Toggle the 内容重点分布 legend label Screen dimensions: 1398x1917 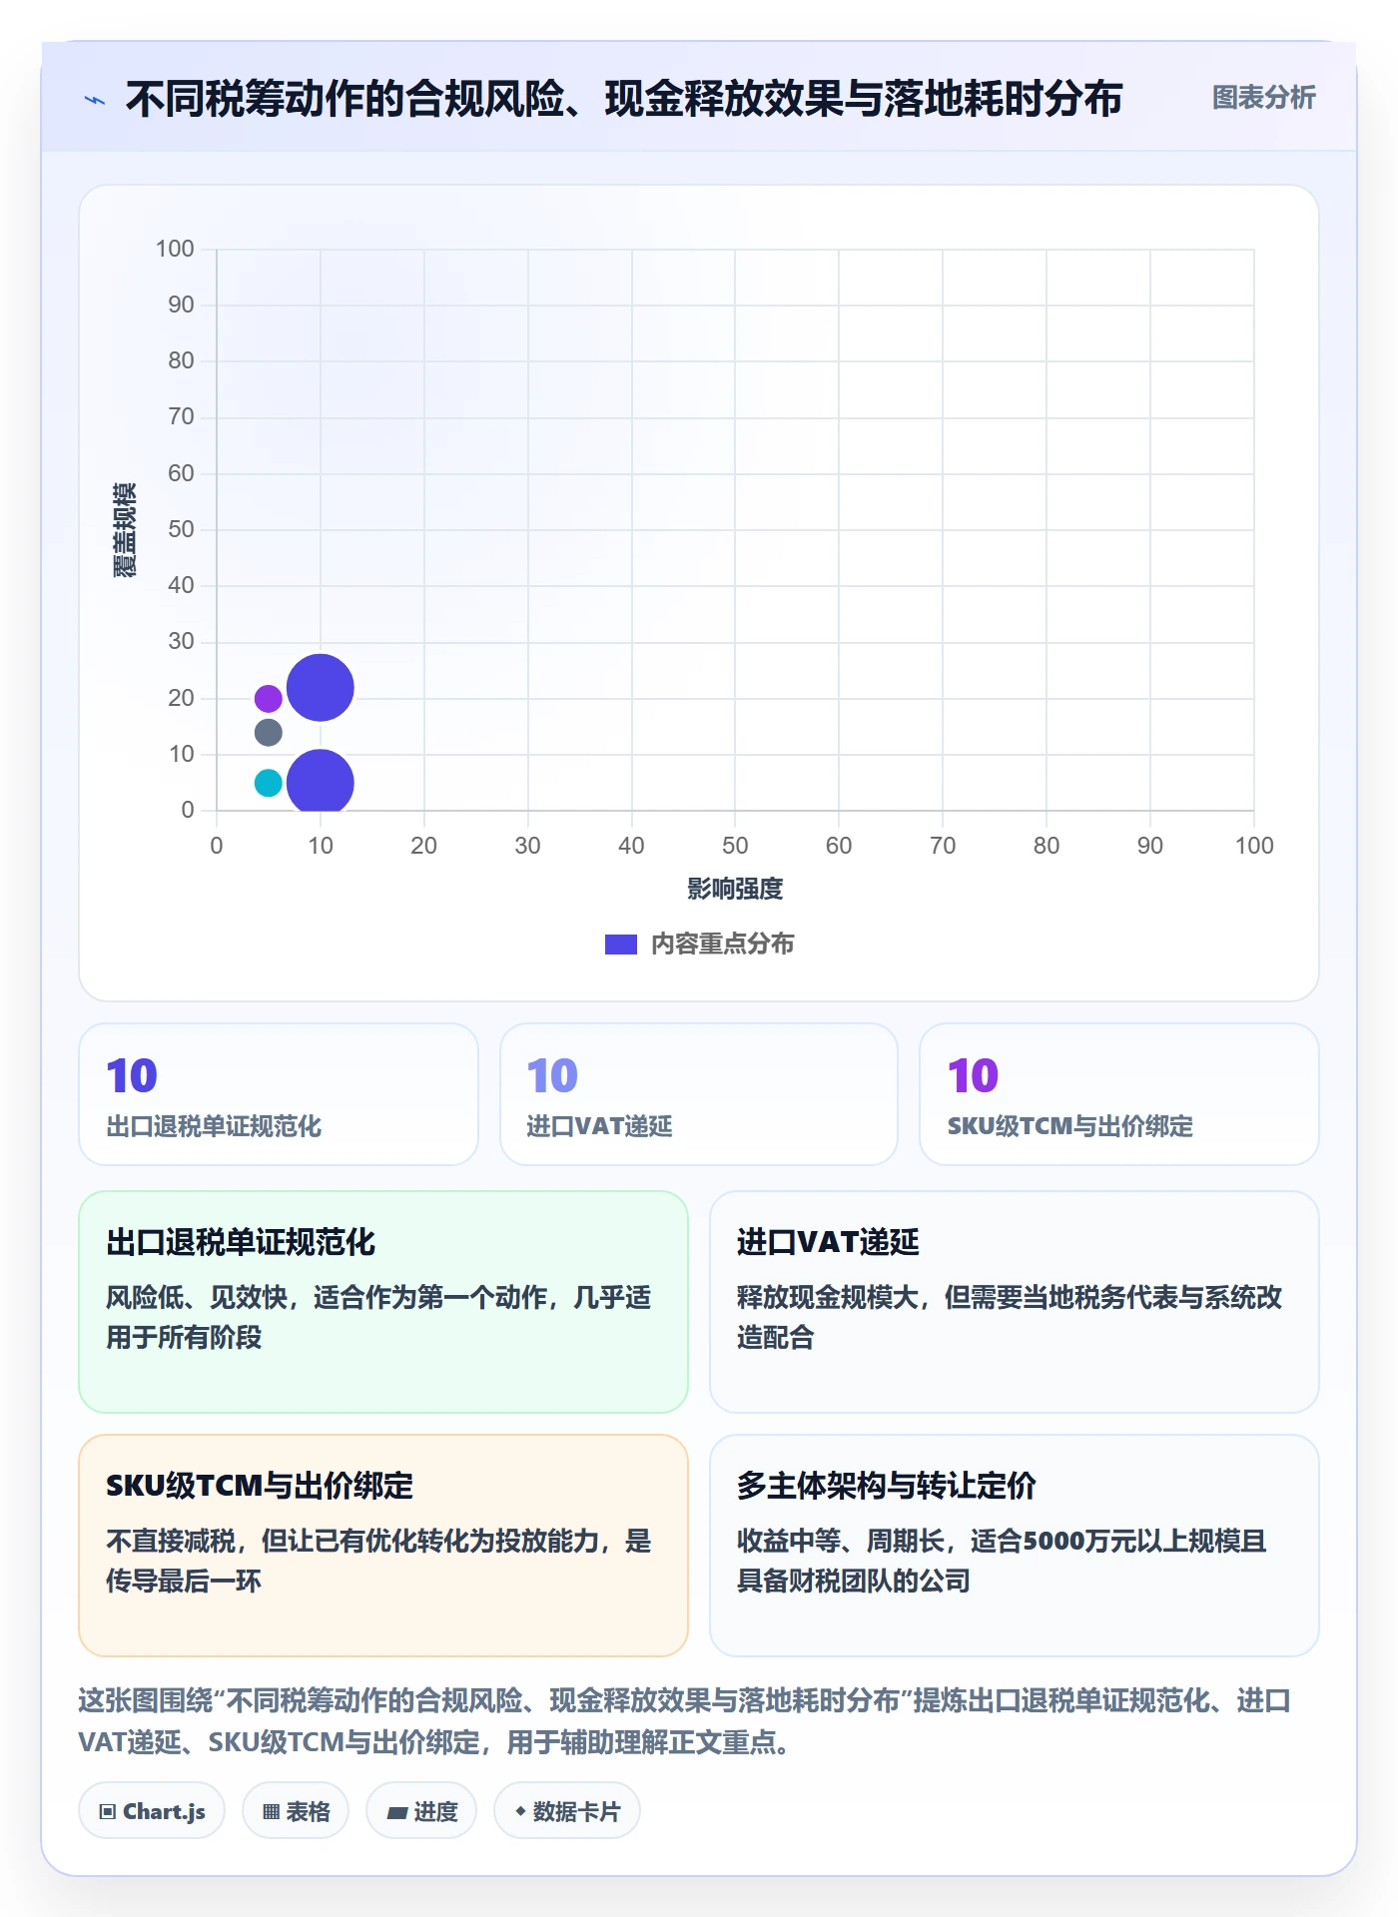coord(722,945)
